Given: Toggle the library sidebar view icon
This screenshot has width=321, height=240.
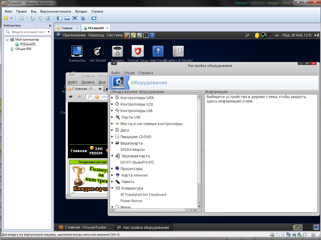Looking at the screenshot, I should point(59,18).
